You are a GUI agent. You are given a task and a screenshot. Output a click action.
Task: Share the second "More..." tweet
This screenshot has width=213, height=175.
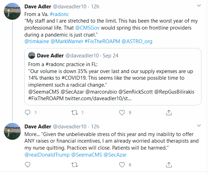coord(169,165)
